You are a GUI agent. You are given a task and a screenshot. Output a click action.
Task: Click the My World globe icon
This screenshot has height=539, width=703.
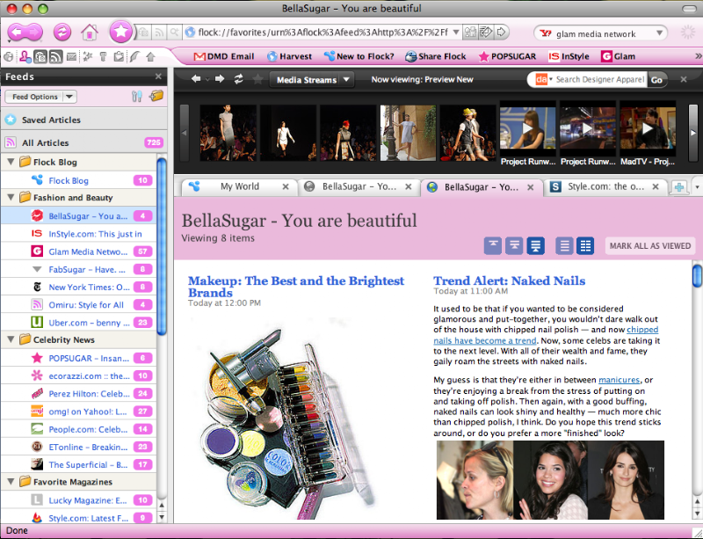coord(8,56)
